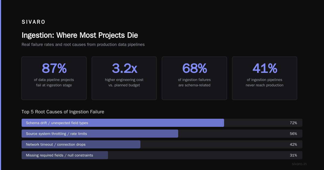
Task: Select 'of data pipeline projects fail at ingestion stage'
Action: (x=54, y=83)
